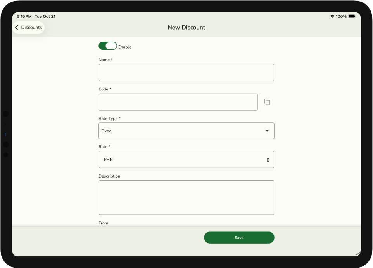This screenshot has height=268, width=373.
Task: Toggle the Enable switch off
Action: coord(108,46)
